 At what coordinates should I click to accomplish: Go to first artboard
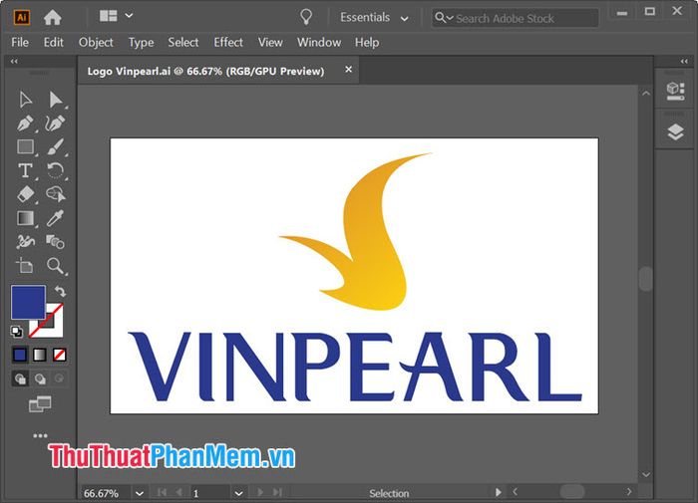pyautogui.click(x=162, y=492)
